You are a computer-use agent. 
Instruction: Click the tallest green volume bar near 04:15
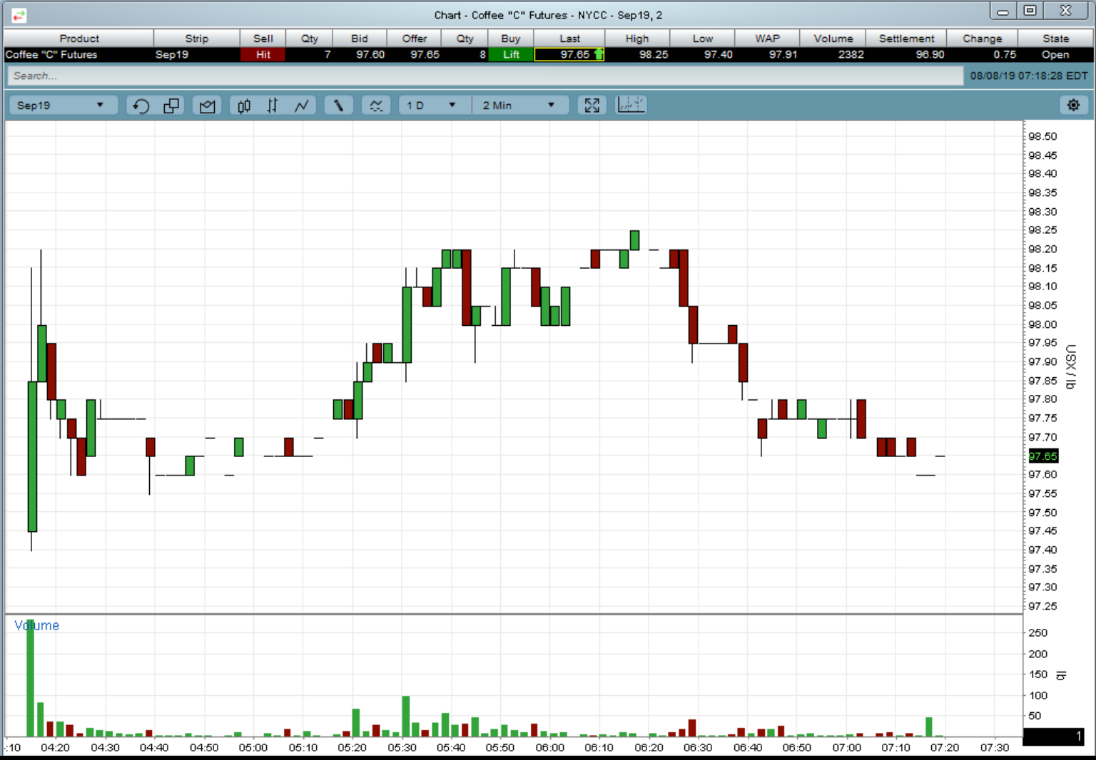[31, 678]
